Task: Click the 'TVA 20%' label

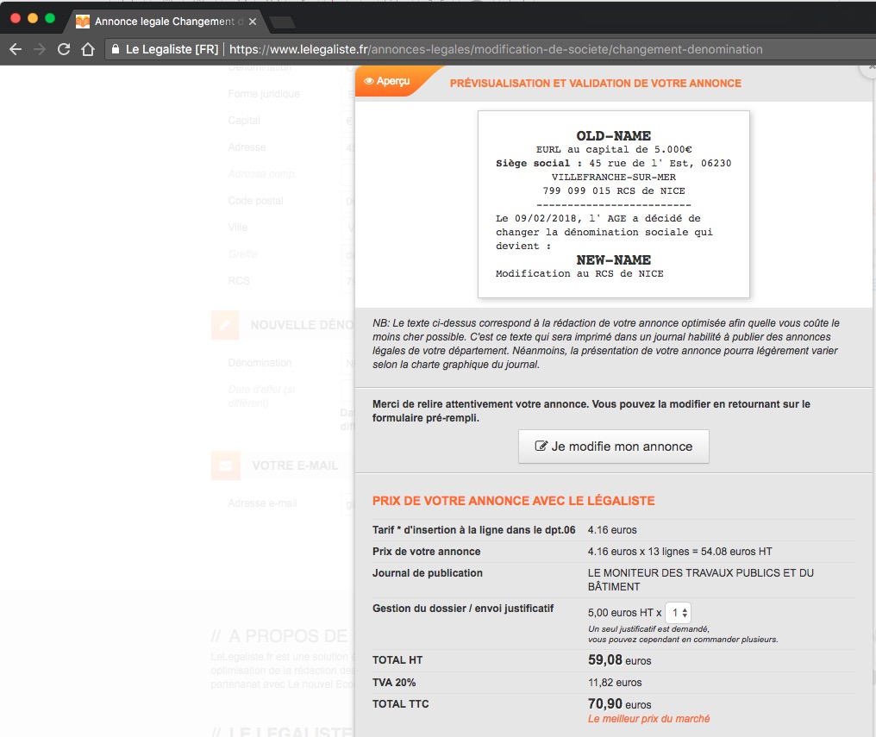Action: coord(394,683)
